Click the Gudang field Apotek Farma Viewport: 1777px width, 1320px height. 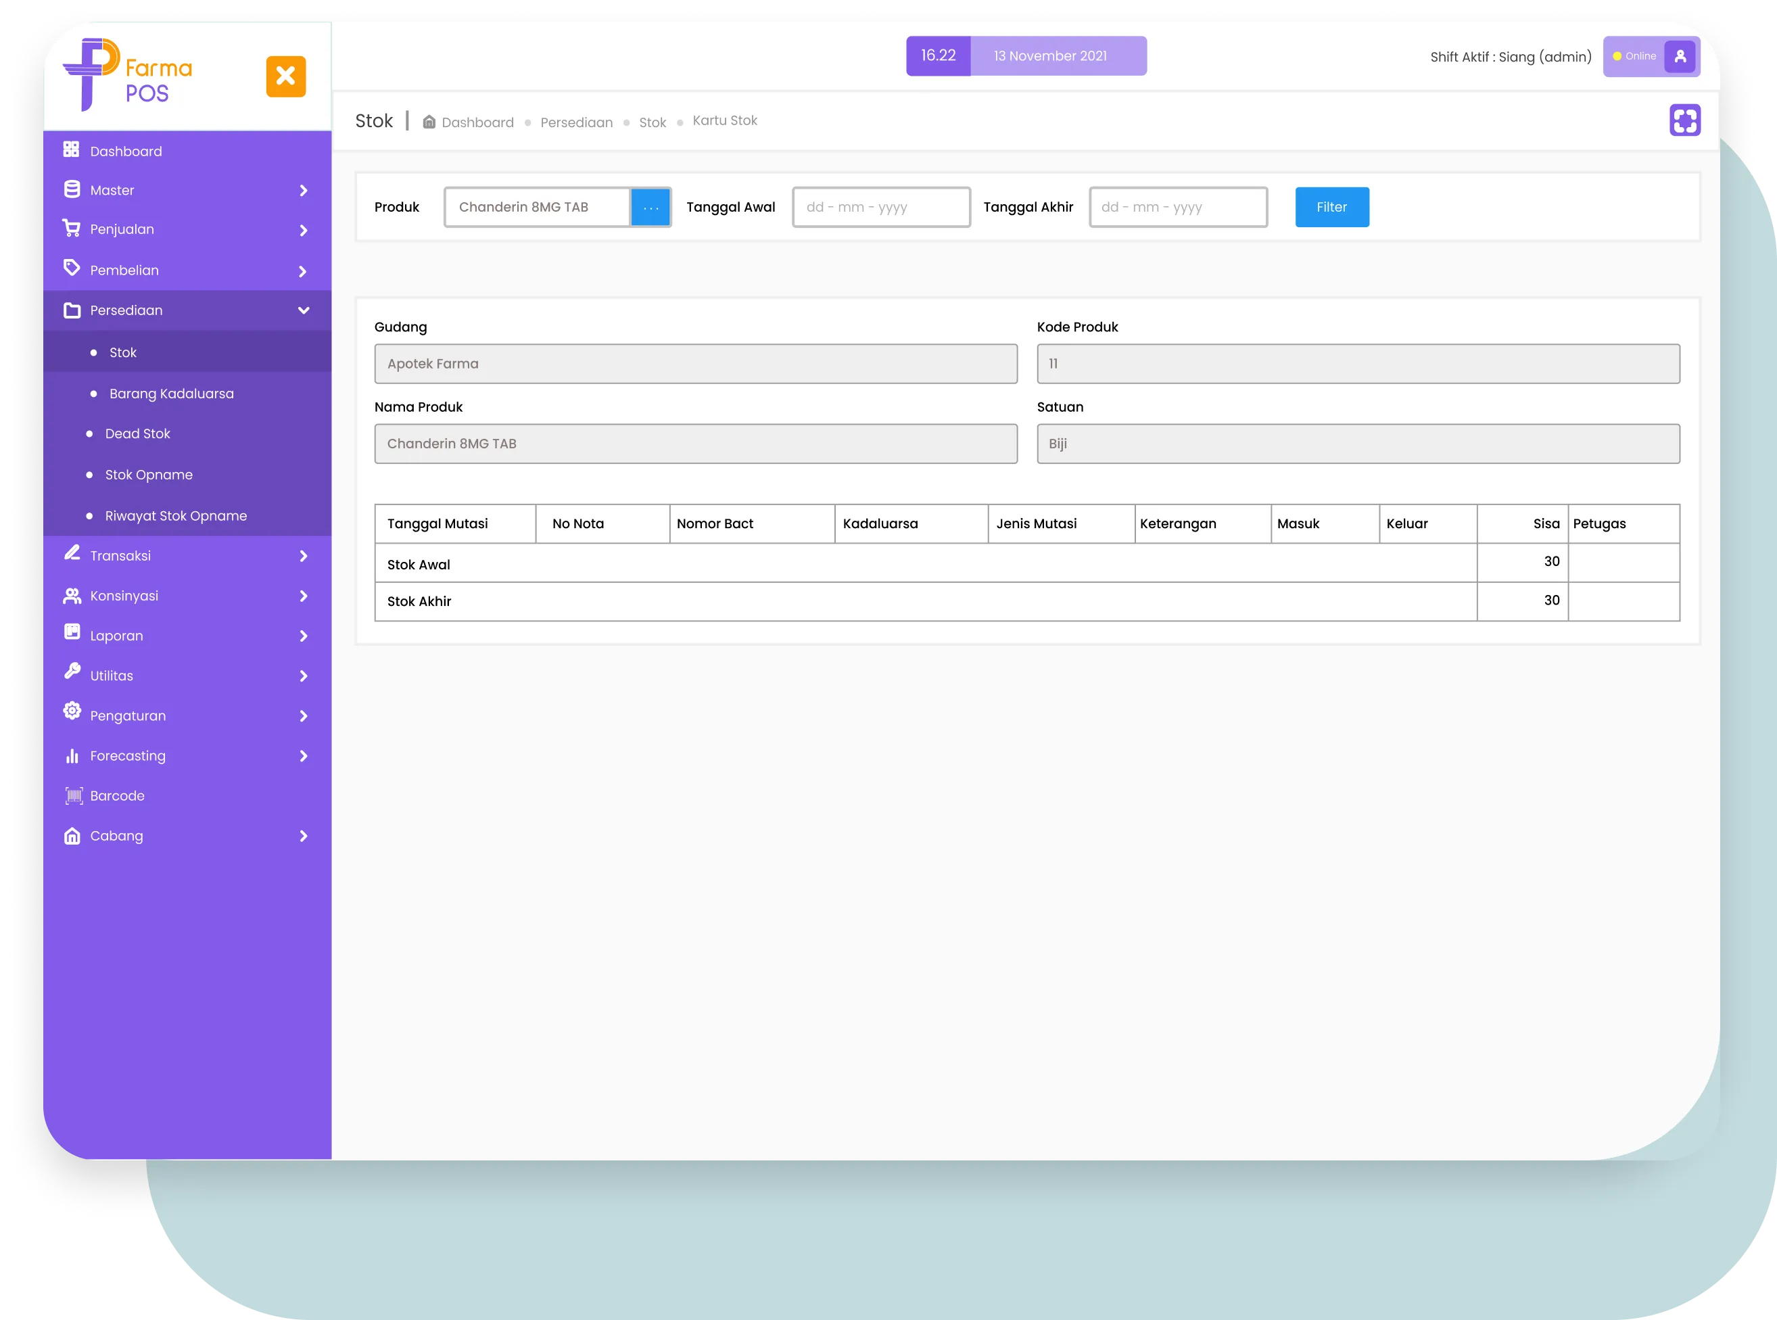(696, 364)
